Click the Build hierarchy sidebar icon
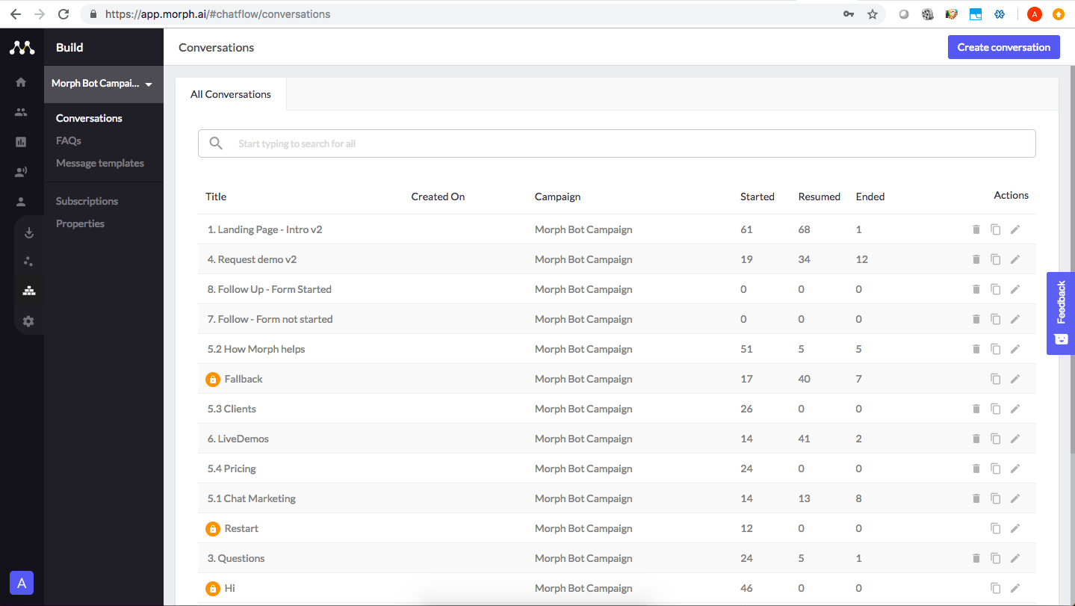This screenshot has width=1075, height=606. coord(29,291)
